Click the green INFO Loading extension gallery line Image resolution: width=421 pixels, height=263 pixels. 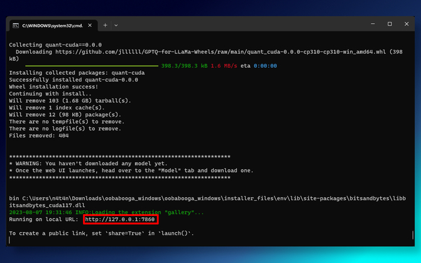(x=106, y=212)
